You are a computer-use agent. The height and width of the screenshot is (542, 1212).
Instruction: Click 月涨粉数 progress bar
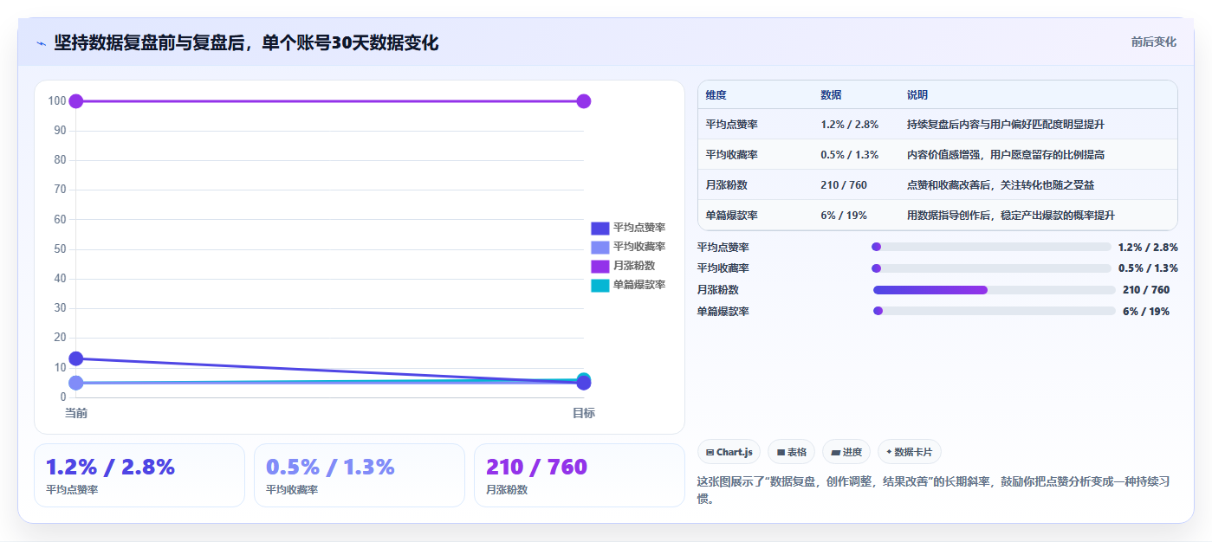tap(994, 290)
